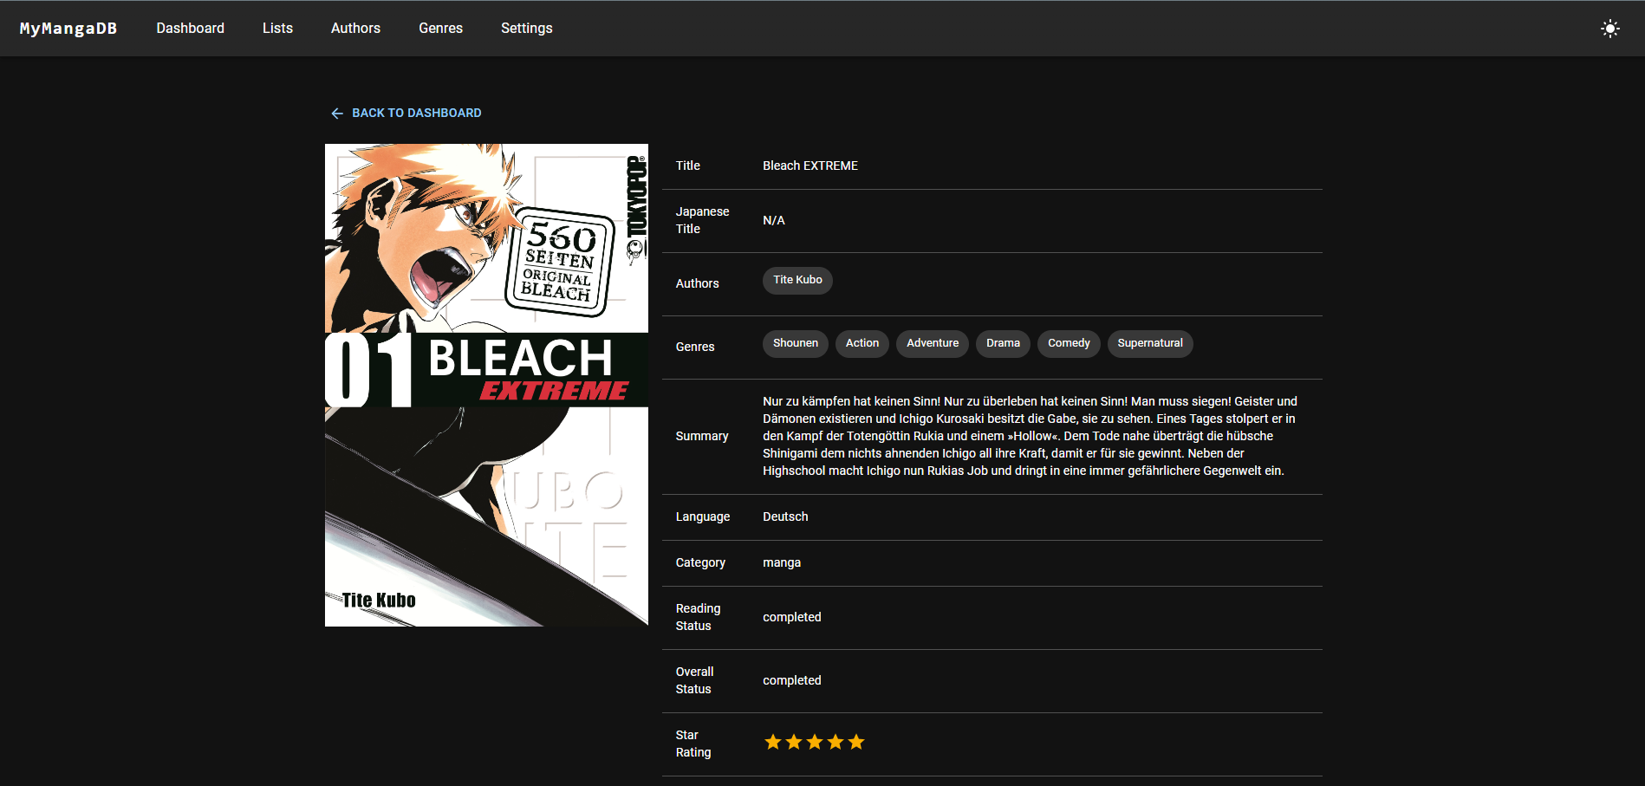Open the Authors page in navbar
This screenshot has height=786, width=1645.
[x=355, y=29]
